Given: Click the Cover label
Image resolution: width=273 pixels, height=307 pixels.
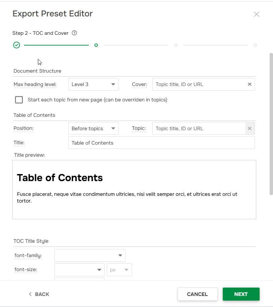Looking at the screenshot, I should click(x=139, y=84).
